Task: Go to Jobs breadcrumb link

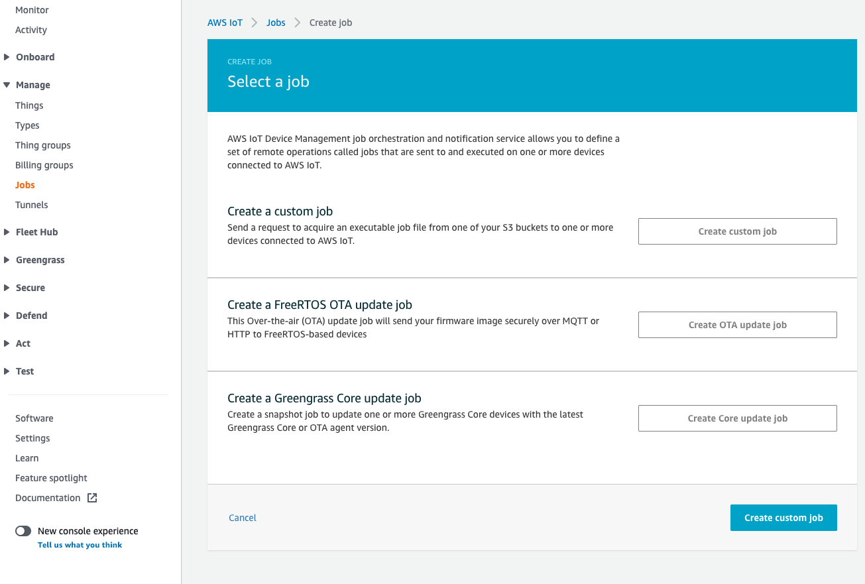Action: (x=276, y=23)
